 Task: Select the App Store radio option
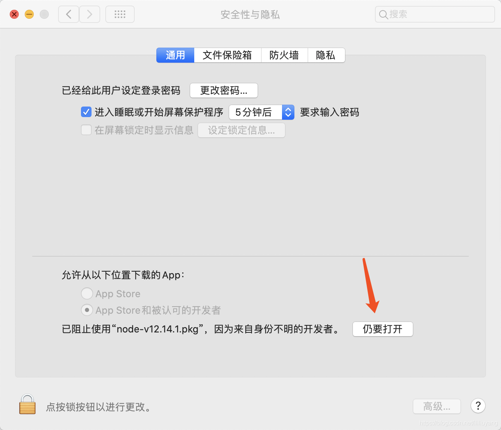pos(87,293)
